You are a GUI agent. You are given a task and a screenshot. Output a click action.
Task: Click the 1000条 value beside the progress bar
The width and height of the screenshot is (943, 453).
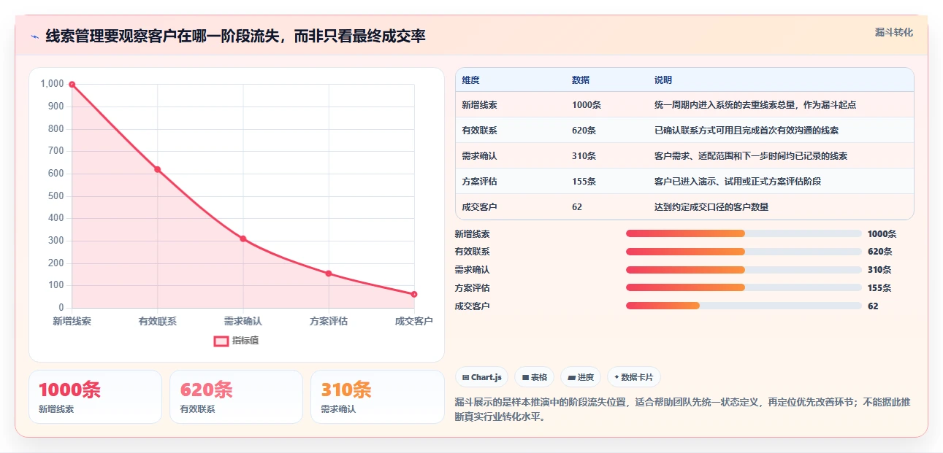pos(882,234)
